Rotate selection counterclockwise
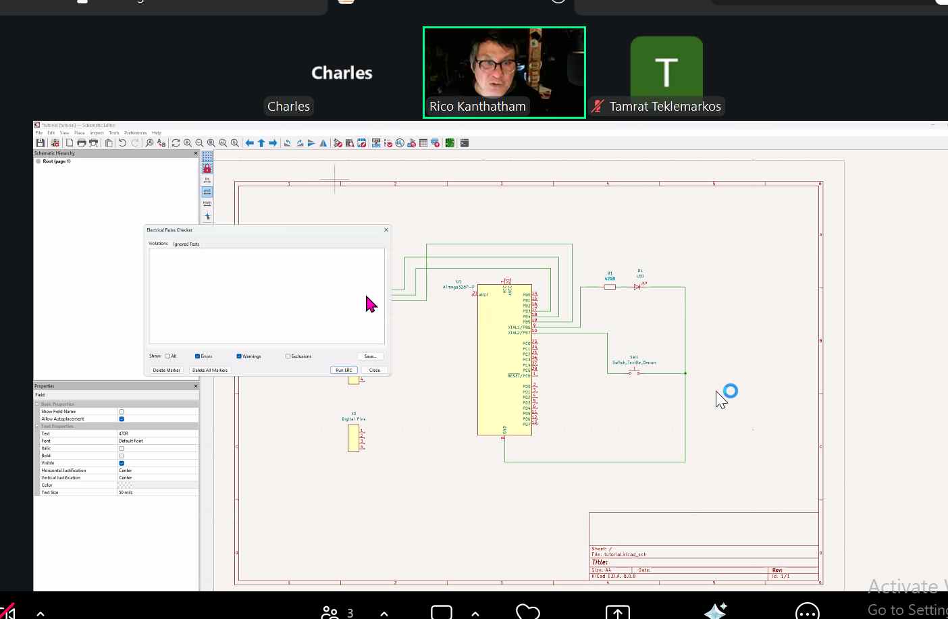The image size is (948, 619). (288, 143)
